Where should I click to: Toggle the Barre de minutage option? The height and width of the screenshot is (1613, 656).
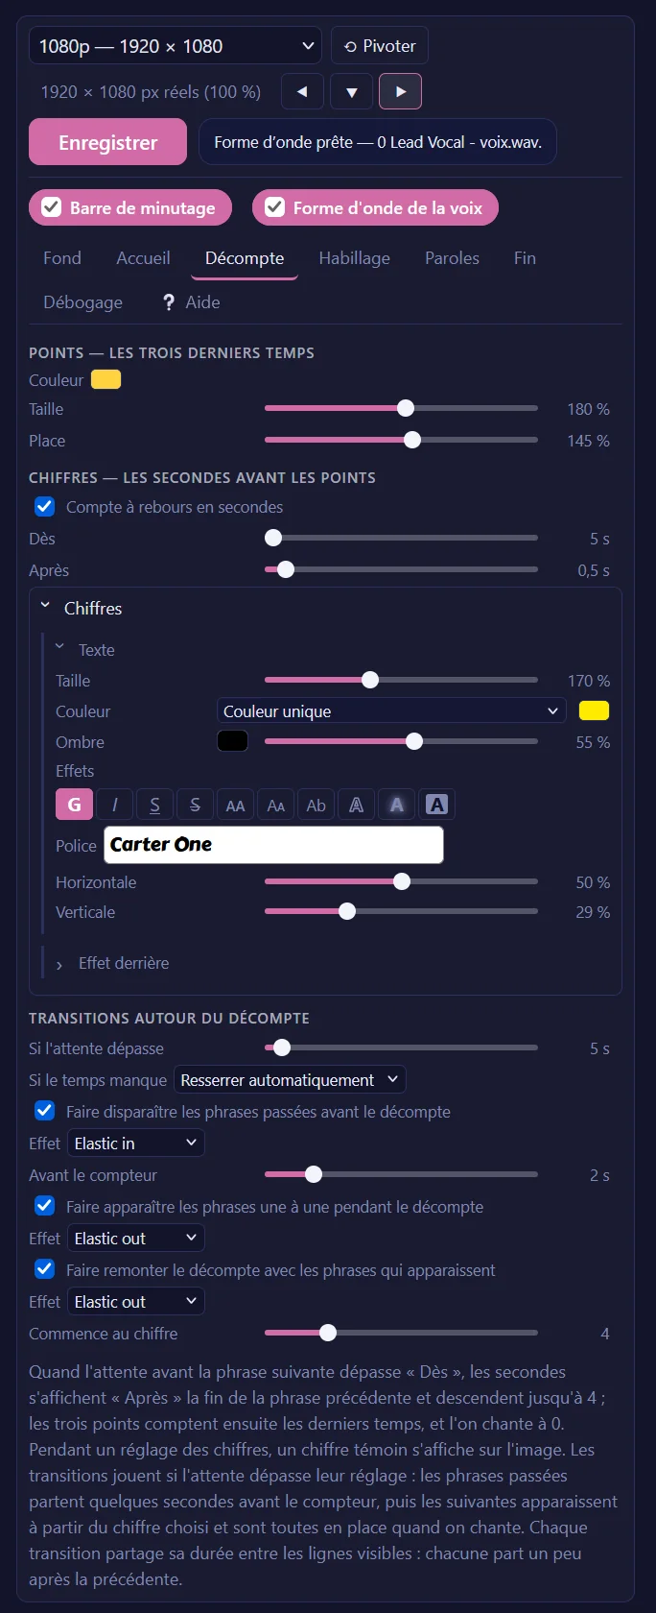(130, 207)
